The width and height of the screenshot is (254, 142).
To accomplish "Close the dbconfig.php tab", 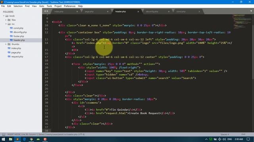I will (x=169, y=11).
